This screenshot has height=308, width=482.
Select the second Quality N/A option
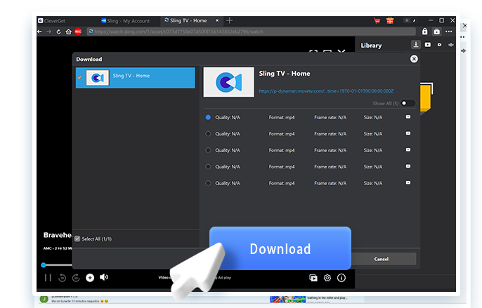(x=208, y=134)
